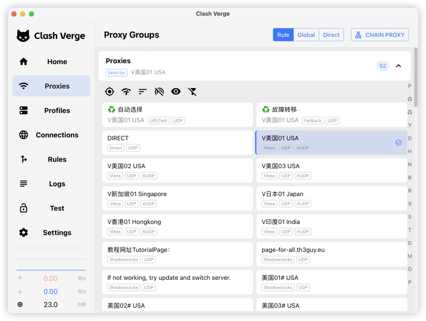Click the vertical scrollbar of proxy list
The height and width of the screenshot is (321, 426).
(416, 79)
